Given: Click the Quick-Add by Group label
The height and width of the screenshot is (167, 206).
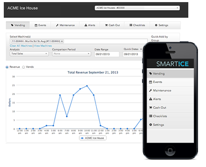Looking at the screenshot, I should click(159, 38).
